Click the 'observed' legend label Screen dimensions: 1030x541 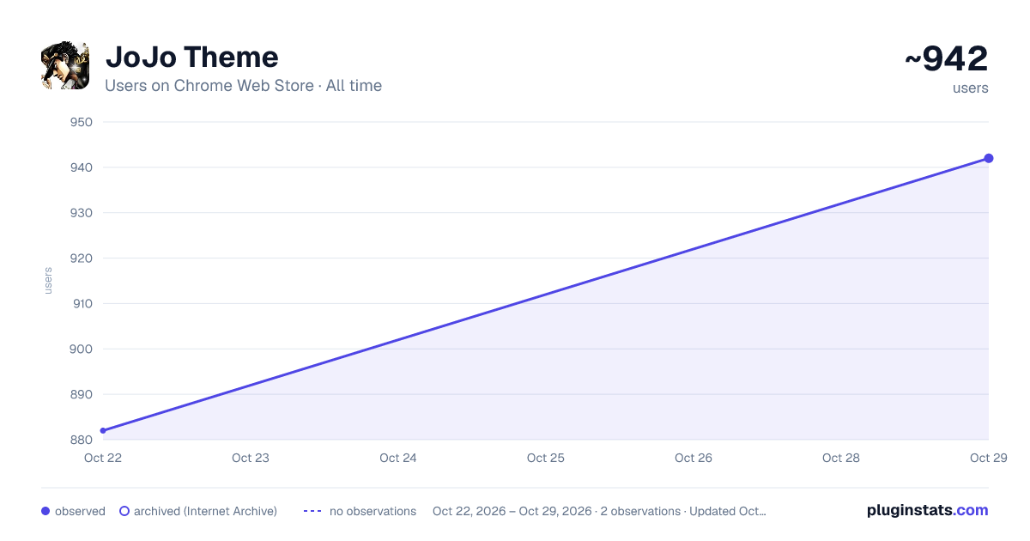click(x=80, y=511)
